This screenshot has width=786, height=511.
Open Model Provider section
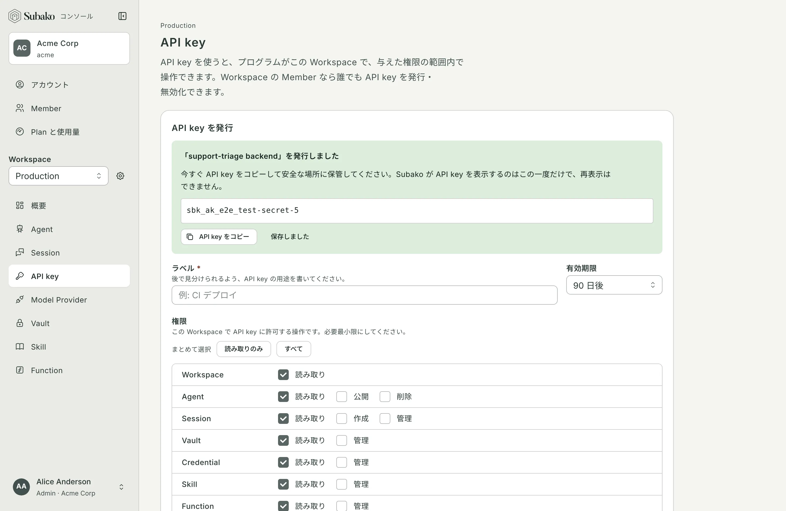[69, 299]
